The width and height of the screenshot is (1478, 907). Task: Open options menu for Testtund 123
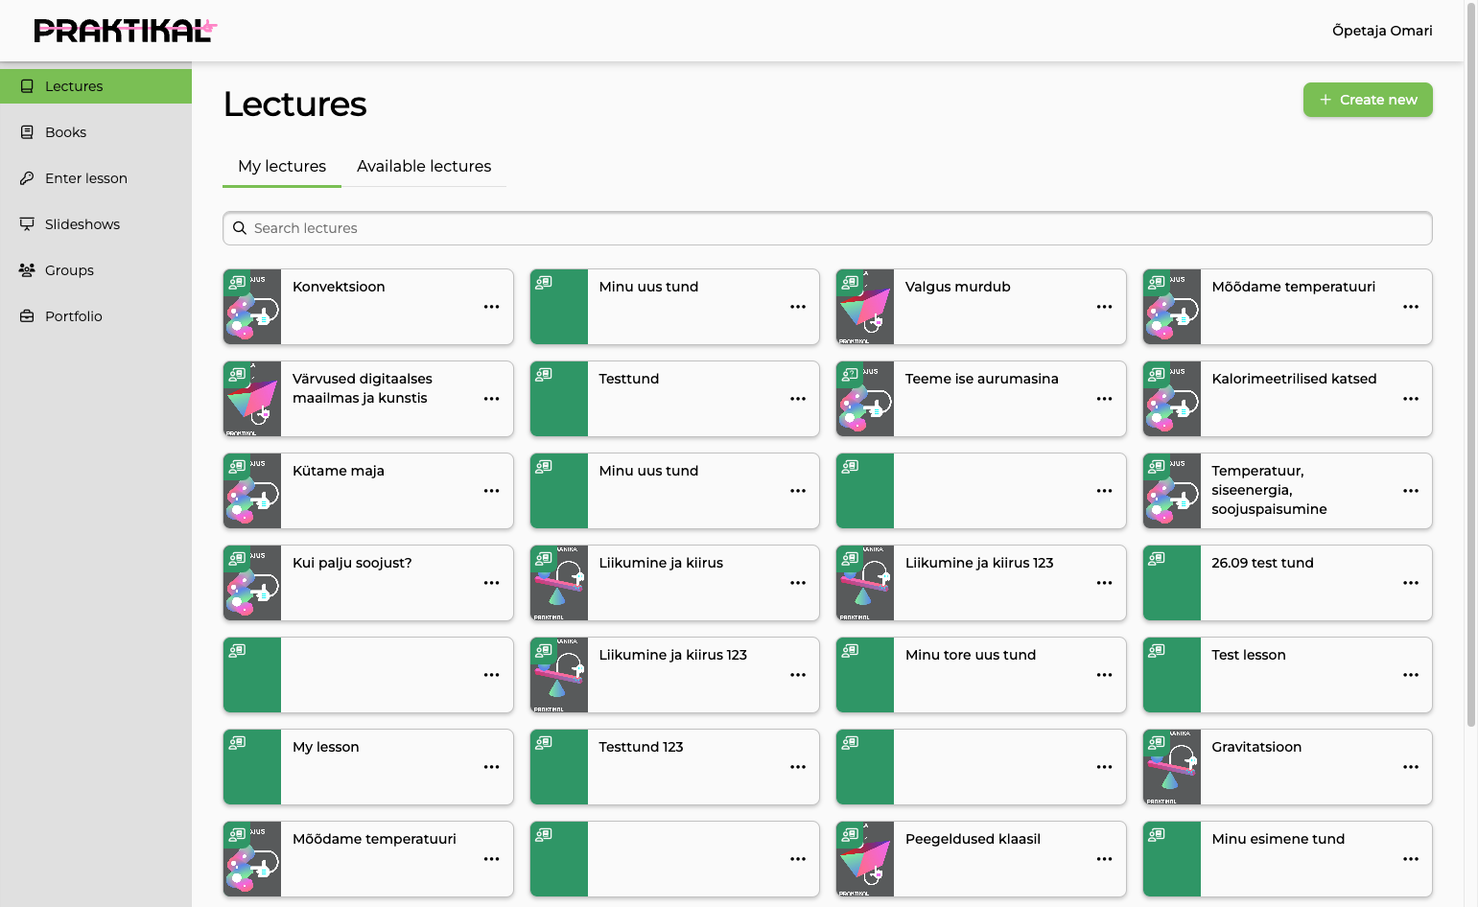(798, 767)
